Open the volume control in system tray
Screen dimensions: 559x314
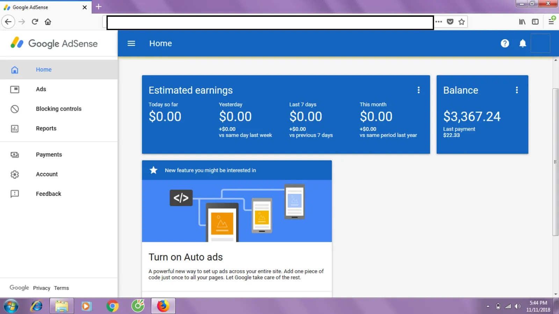tap(517, 306)
